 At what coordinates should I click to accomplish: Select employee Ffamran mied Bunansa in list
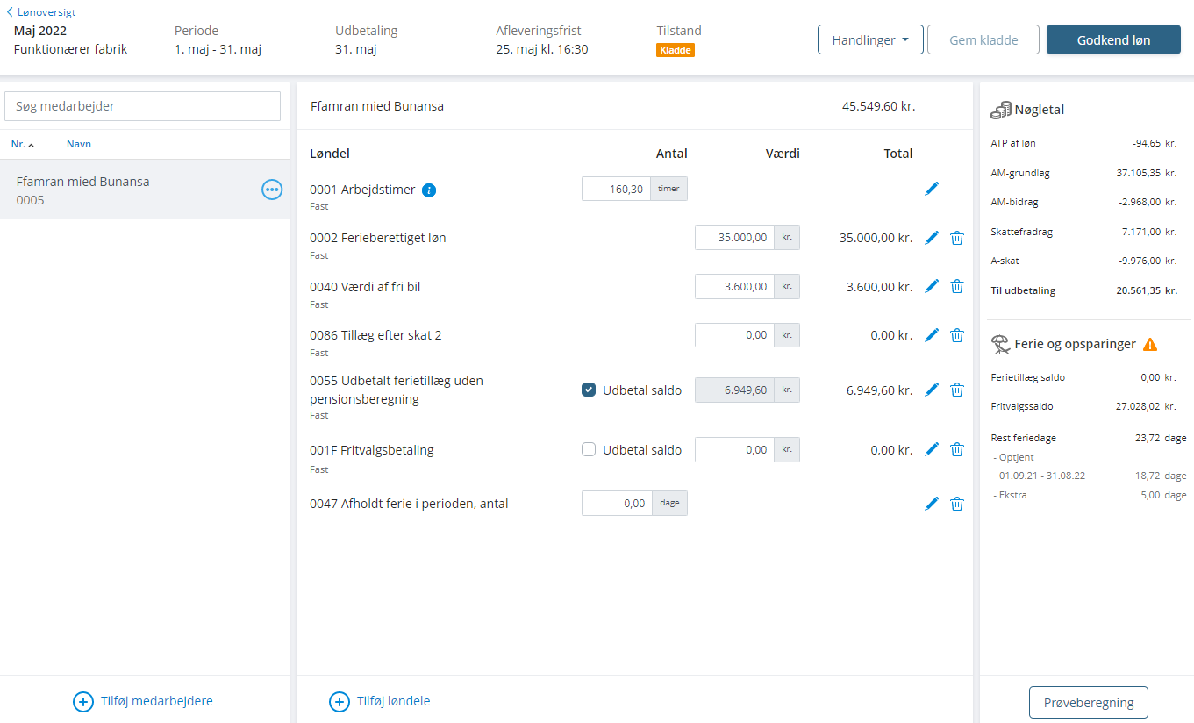(145, 190)
